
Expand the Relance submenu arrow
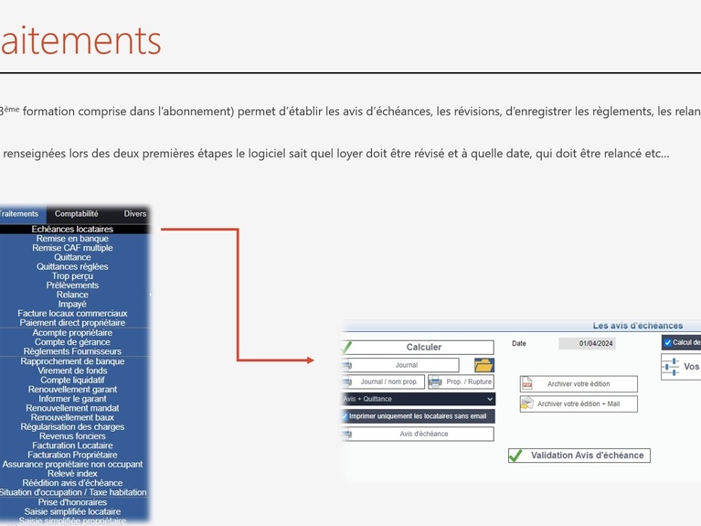point(149,295)
